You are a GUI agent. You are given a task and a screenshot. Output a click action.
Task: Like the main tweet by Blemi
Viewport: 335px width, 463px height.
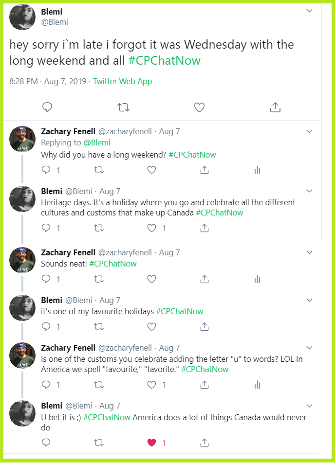pos(199,107)
